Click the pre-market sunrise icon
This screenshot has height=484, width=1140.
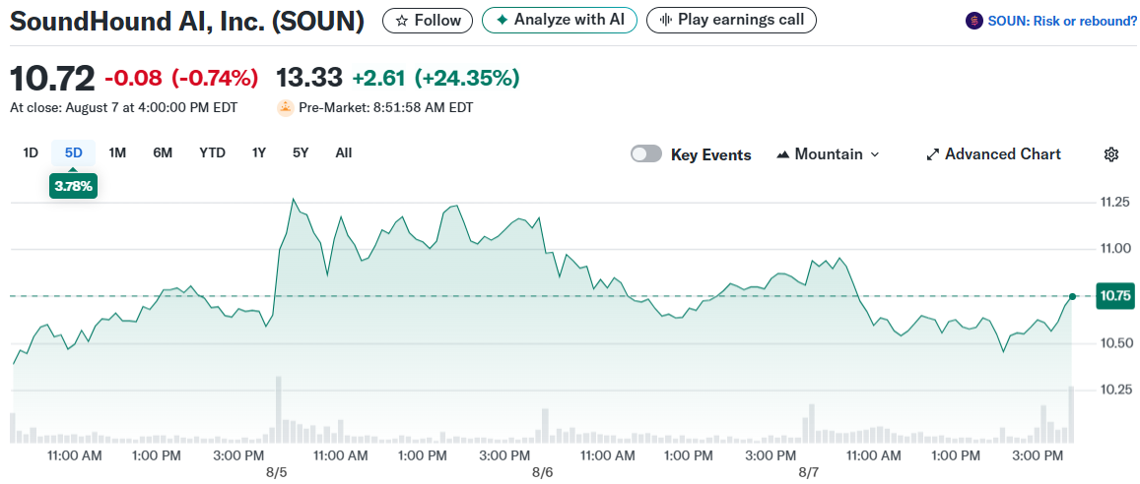click(285, 108)
